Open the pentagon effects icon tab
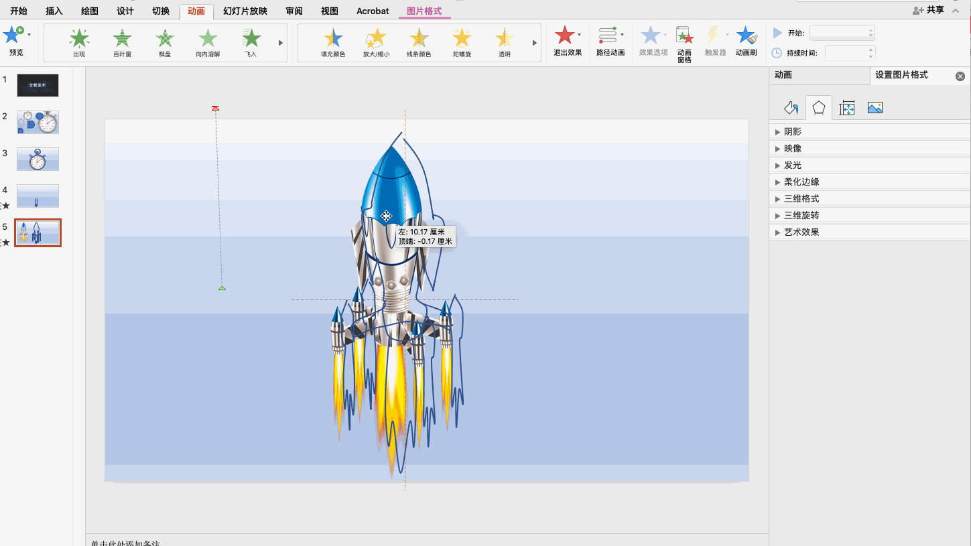The height and width of the screenshot is (546, 971). point(819,108)
